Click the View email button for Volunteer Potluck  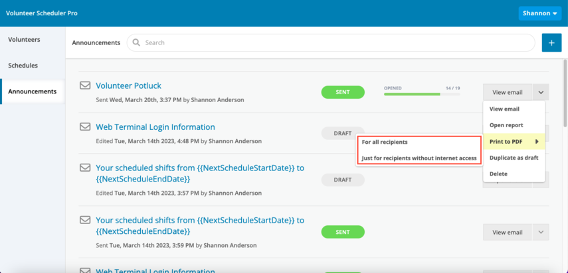click(x=508, y=92)
